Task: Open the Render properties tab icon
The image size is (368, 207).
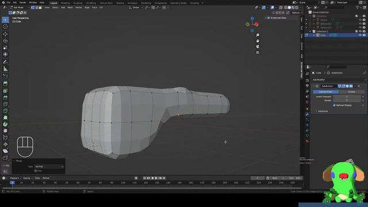Action: coord(307,80)
